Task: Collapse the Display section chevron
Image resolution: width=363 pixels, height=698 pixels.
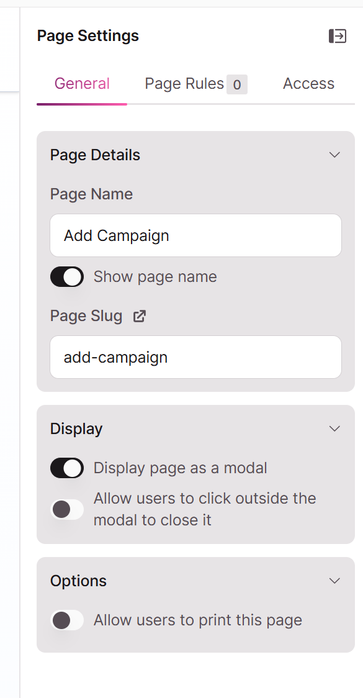Action: [x=334, y=428]
